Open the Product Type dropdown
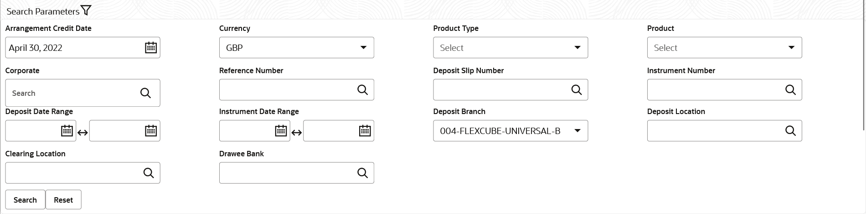The image size is (866, 214). pos(577,48)
